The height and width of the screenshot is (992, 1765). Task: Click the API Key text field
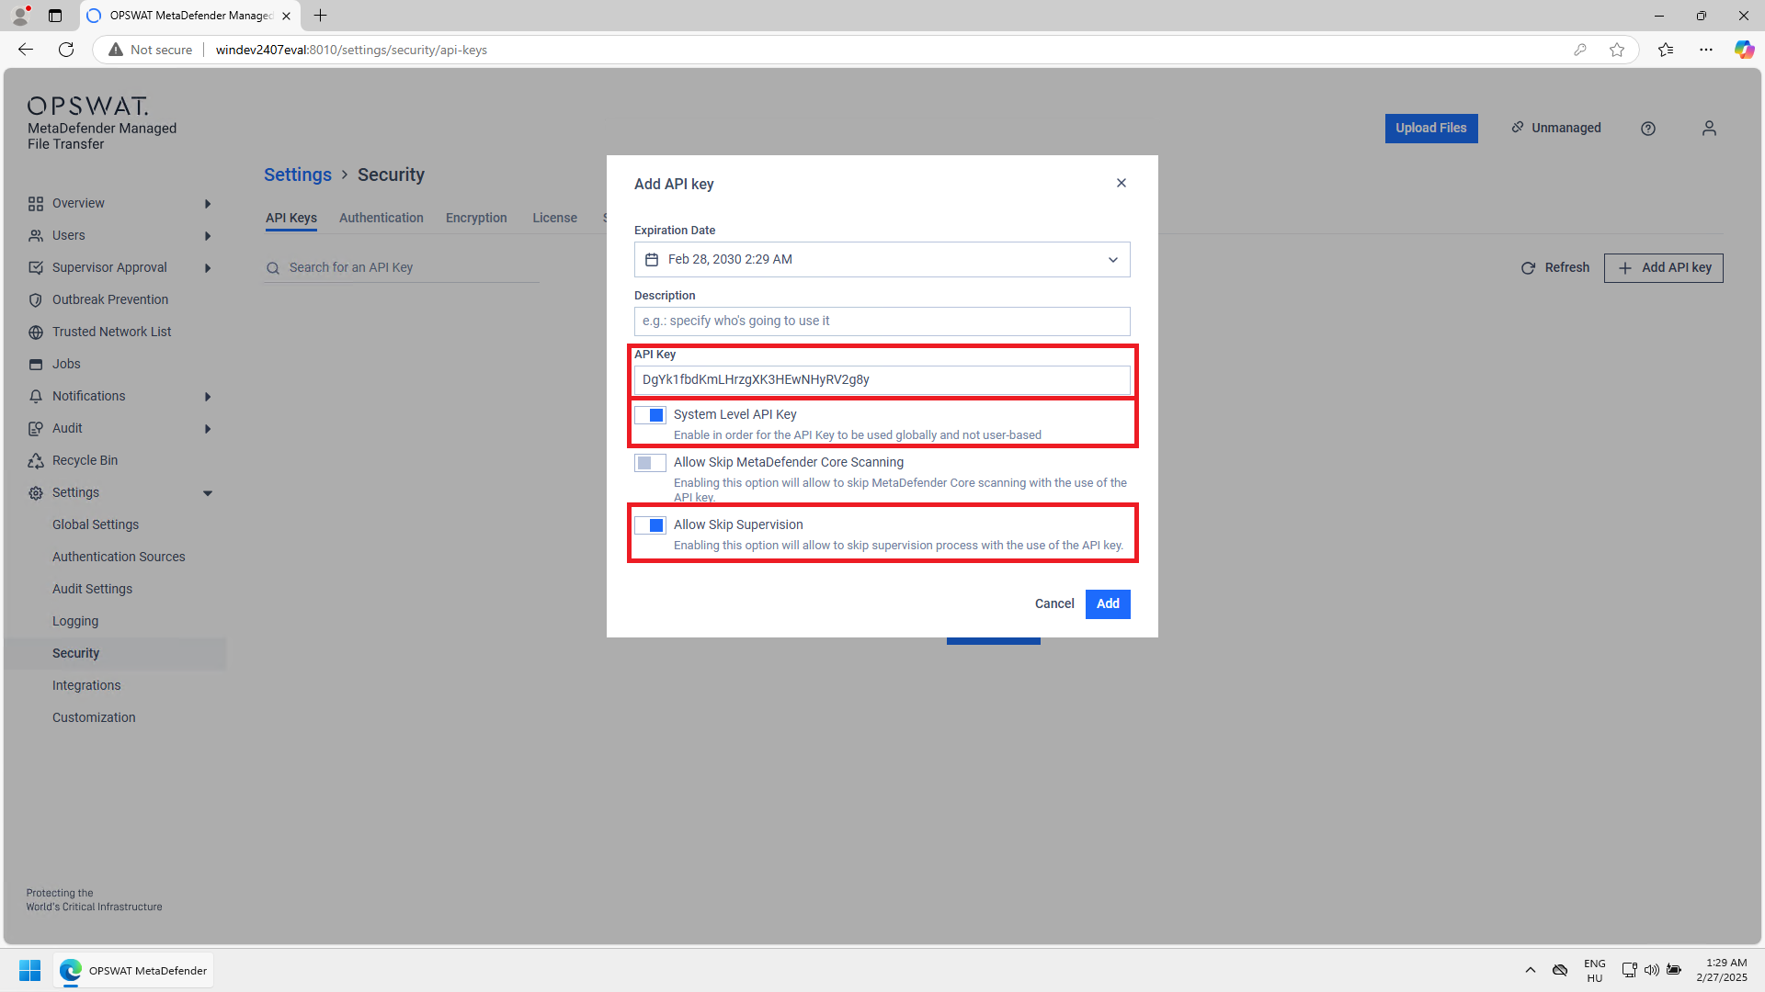point(882,380)
